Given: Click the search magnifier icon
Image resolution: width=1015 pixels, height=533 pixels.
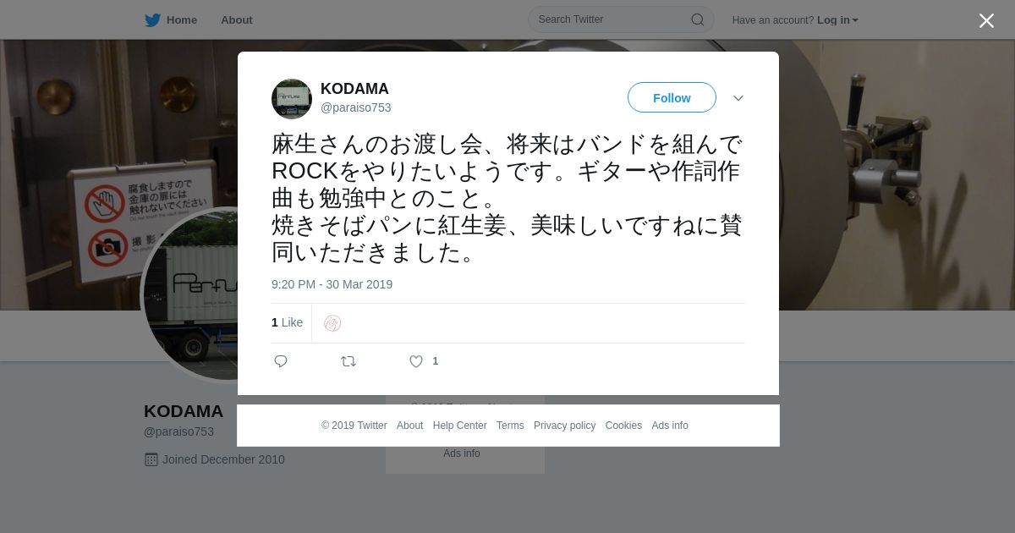Looking at the screenshot, I should tap(698, 19).
